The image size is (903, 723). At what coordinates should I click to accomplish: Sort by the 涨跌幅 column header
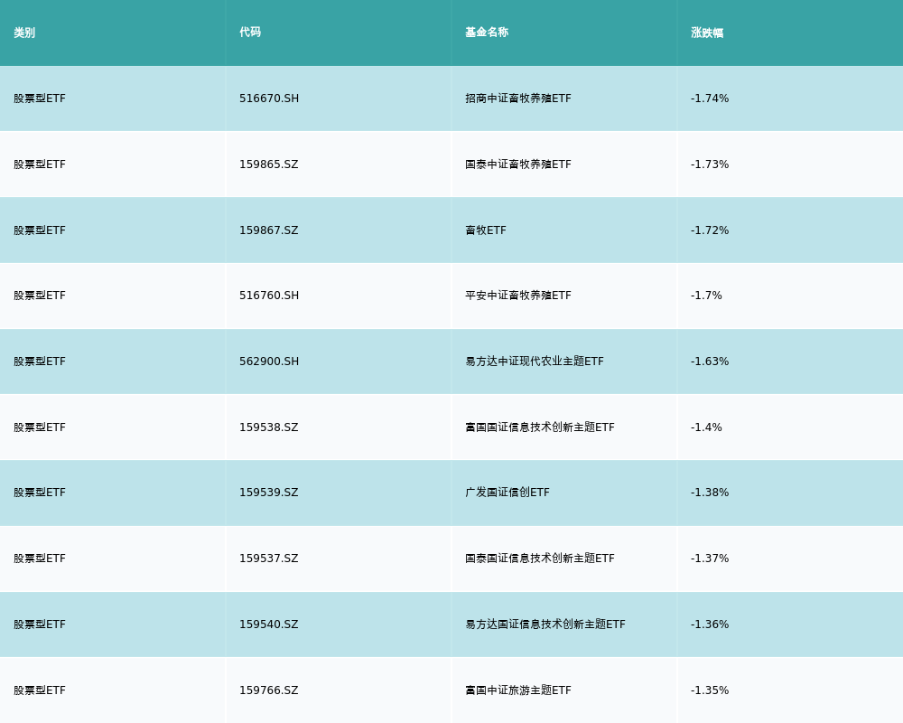click(x=707, y=33)
